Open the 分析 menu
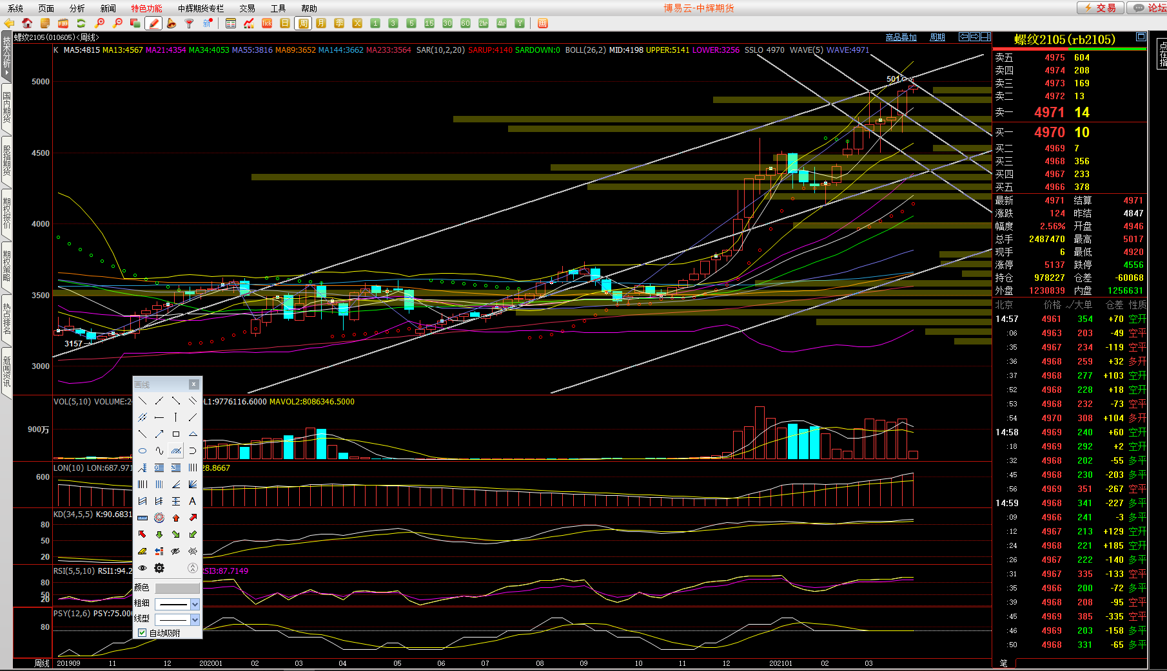Image resolution: width=1167 pixels, height=671 pixels. (x=77, y=8)
